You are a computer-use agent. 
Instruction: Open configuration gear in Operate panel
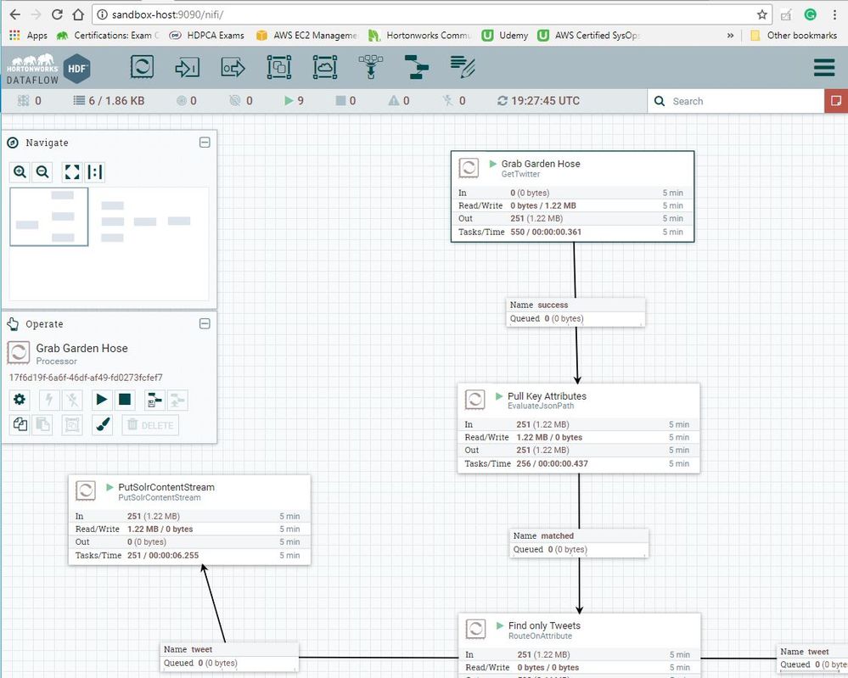point(20,399)
